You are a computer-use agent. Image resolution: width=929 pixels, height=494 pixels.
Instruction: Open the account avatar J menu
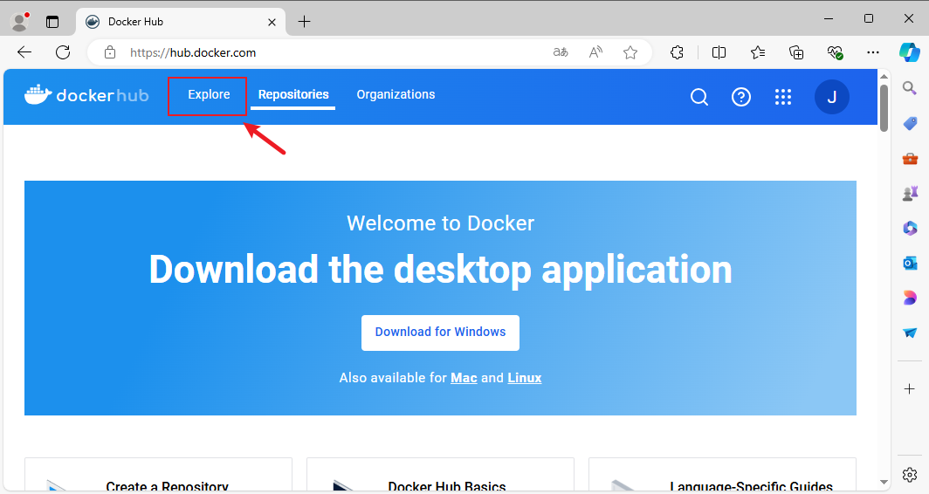click(x=831, y=97)
